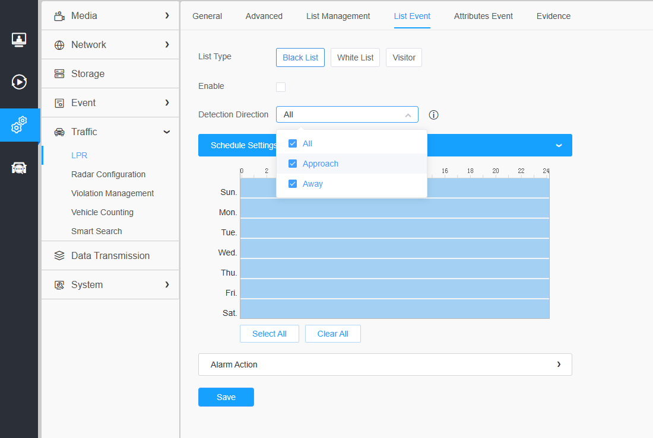Screen dimensions: 653x438
Task: Open the Violation Management page
Action: click(112, 193)
